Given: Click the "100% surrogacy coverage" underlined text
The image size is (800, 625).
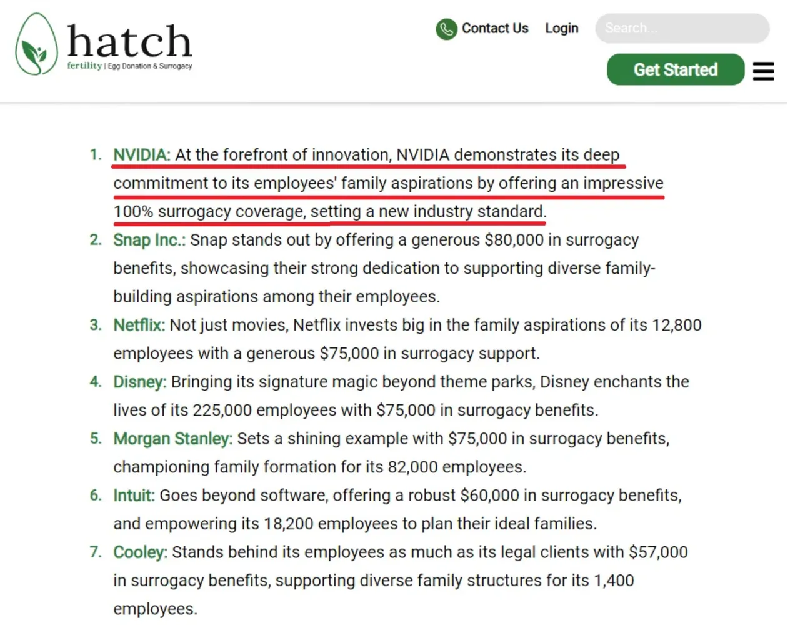Looking at the screenshot, I should click(x=209, y=212).
